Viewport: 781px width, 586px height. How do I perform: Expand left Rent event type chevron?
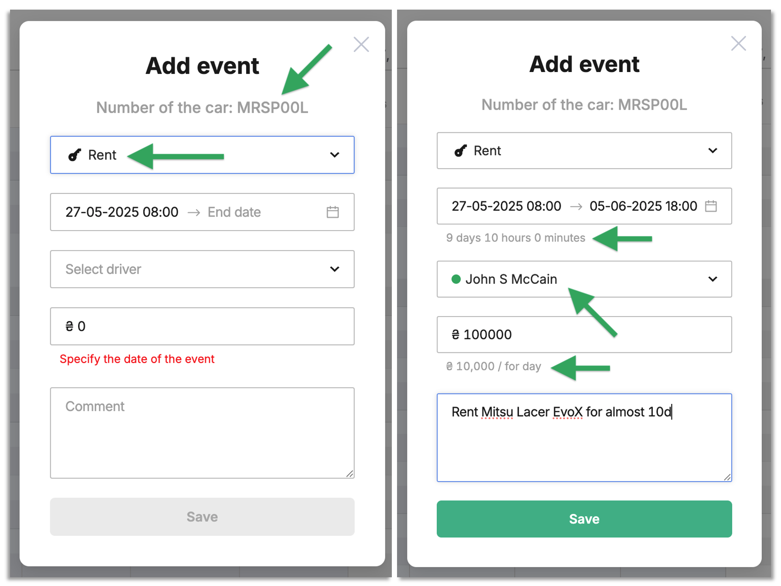335,155
